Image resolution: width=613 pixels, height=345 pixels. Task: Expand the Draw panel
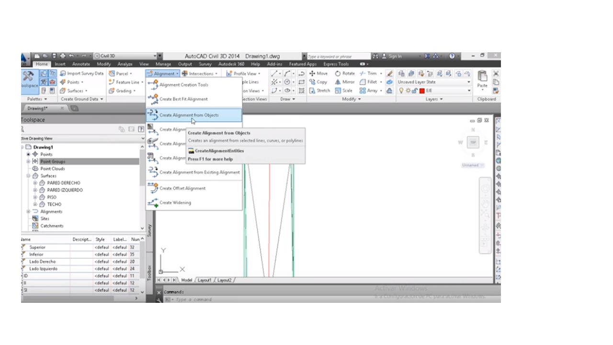(288, 99)
